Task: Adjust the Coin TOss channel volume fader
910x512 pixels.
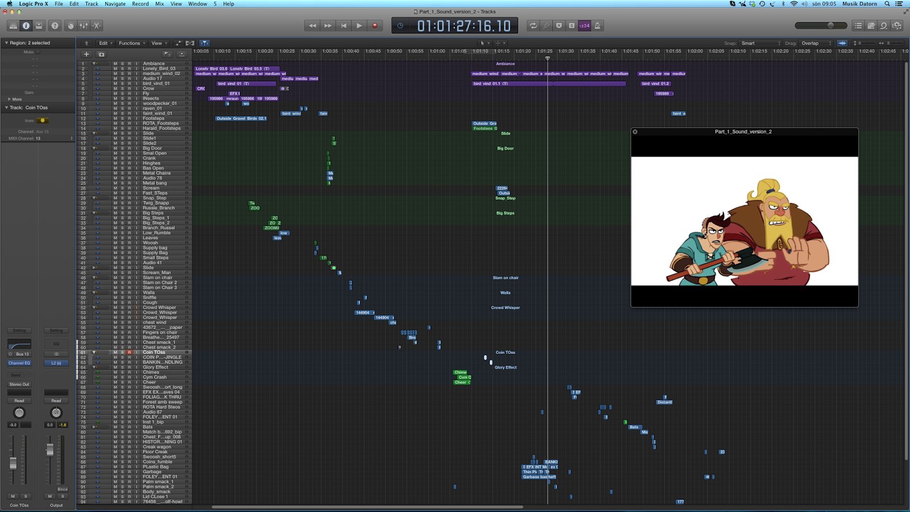Action: (13, 464)
